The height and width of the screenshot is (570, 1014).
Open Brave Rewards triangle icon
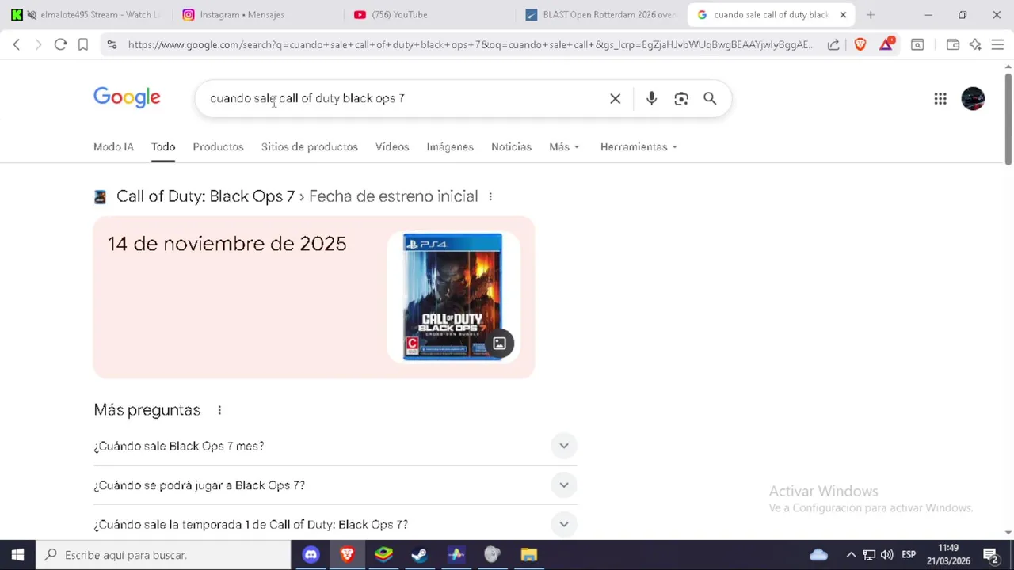[886, 44]
